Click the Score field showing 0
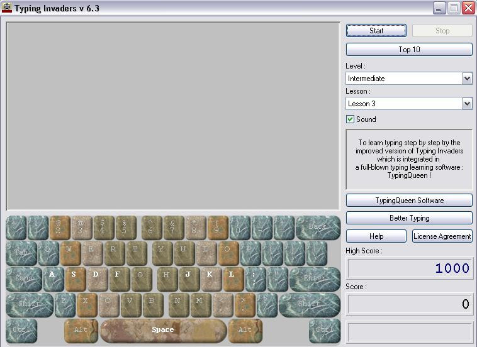 [x=410, y=304]
